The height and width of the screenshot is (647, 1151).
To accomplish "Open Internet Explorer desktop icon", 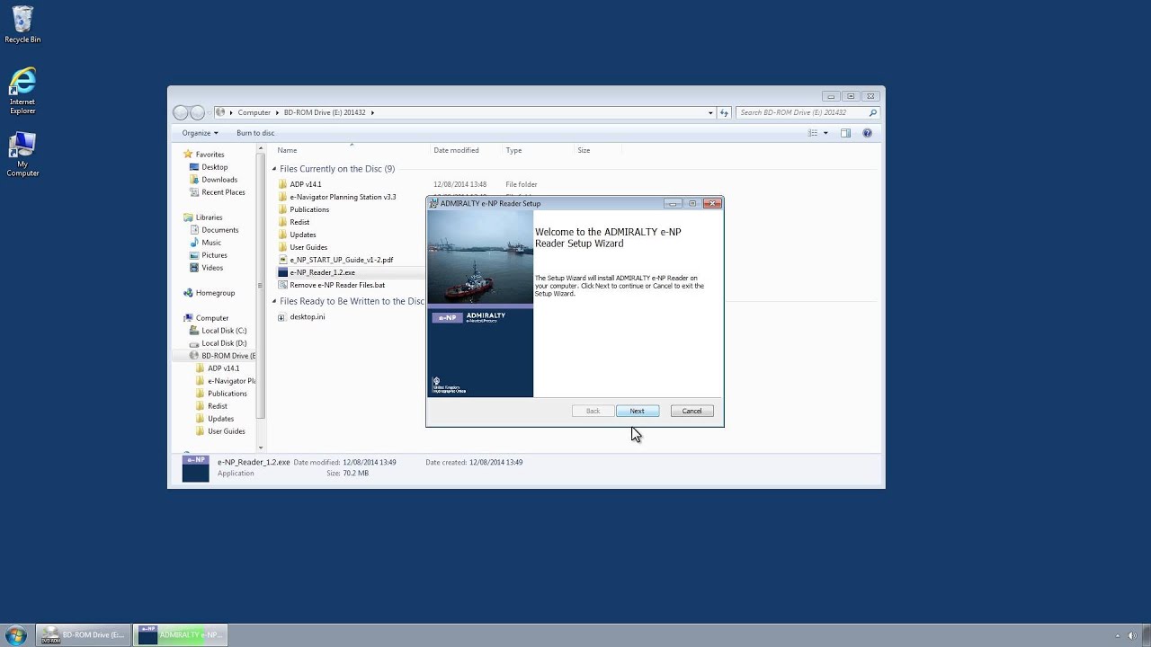I will (x=22, y=90).
